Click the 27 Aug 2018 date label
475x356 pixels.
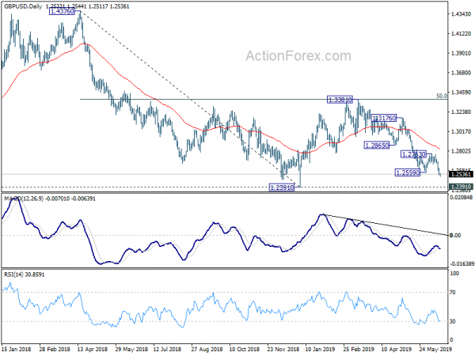207,349
